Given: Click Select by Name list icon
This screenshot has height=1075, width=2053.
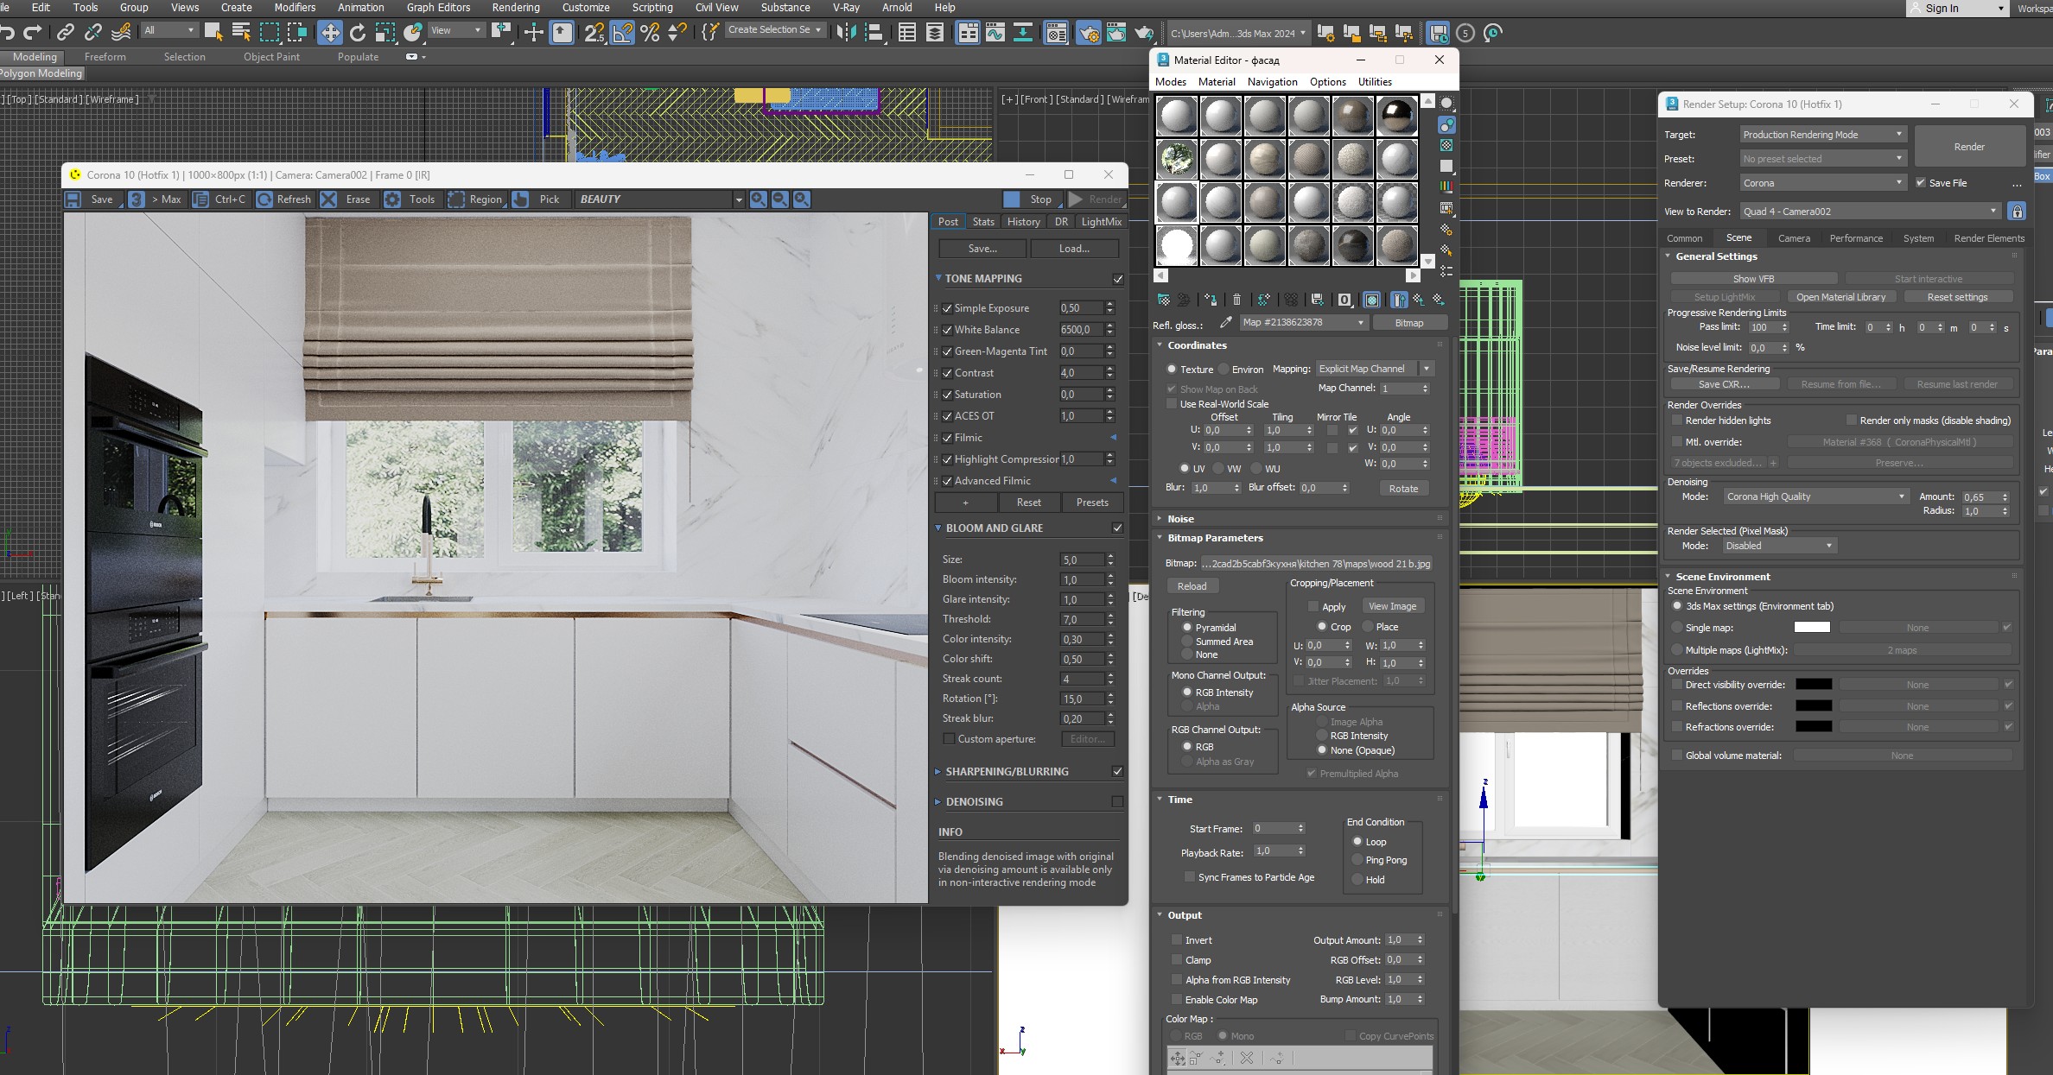Looking at the screenshot, I should (x=241, y=33).
